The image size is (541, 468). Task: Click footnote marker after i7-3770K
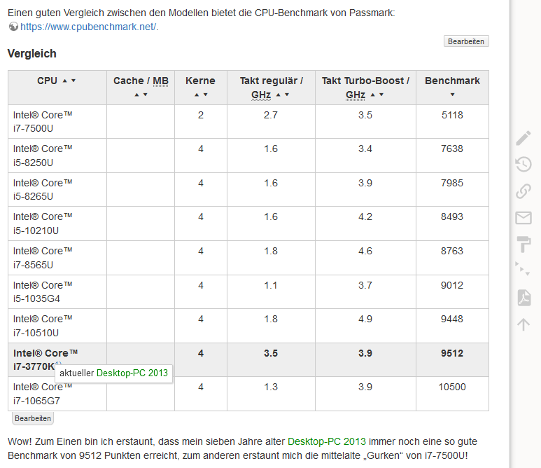click(58, 364)
